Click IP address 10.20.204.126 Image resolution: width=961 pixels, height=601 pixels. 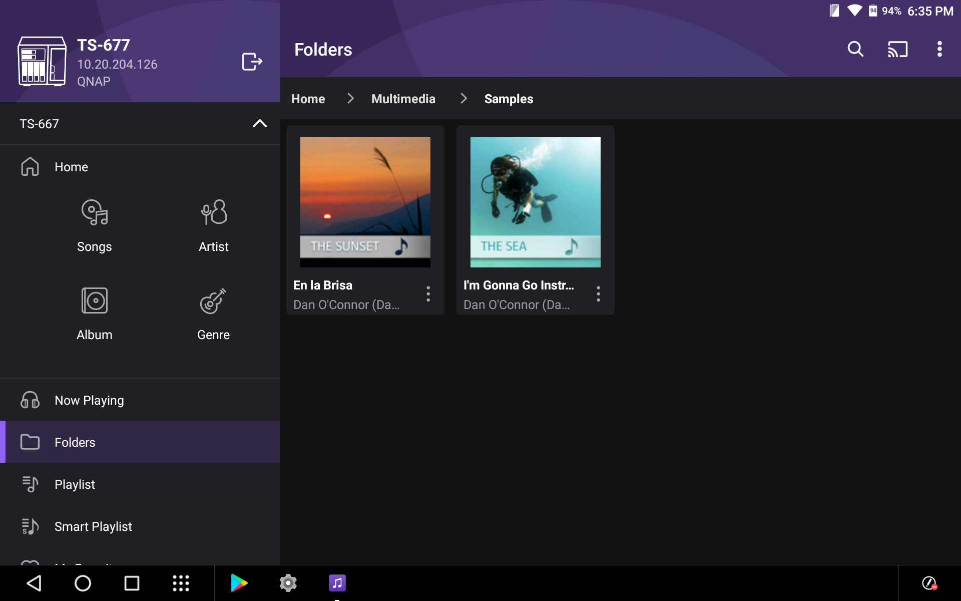(x=117, y=64)
